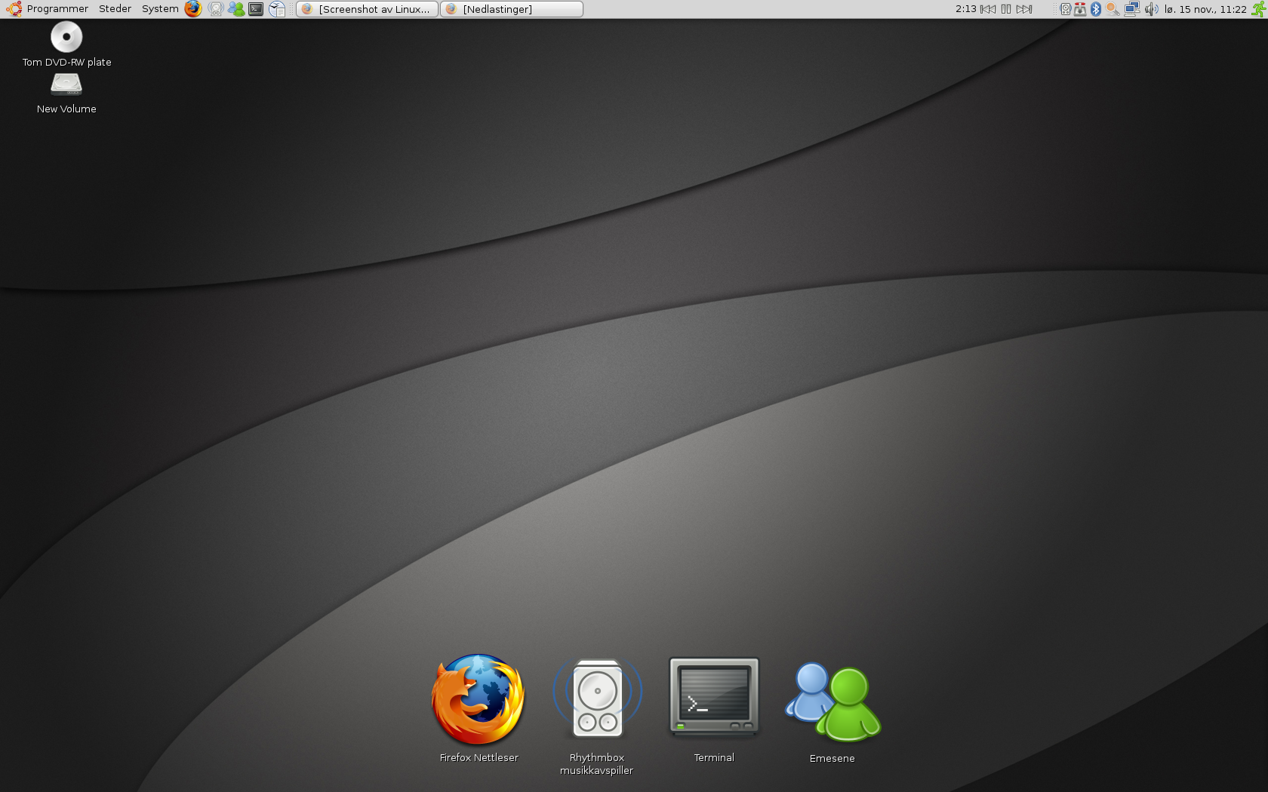Launch Firefox from the top panel
This screenshot has height=792, width=1268.
[x=193, y=9]
